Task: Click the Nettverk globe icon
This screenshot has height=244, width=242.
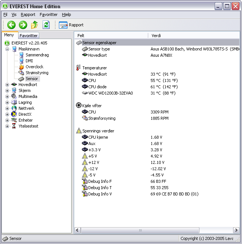Action: [14, 108]
